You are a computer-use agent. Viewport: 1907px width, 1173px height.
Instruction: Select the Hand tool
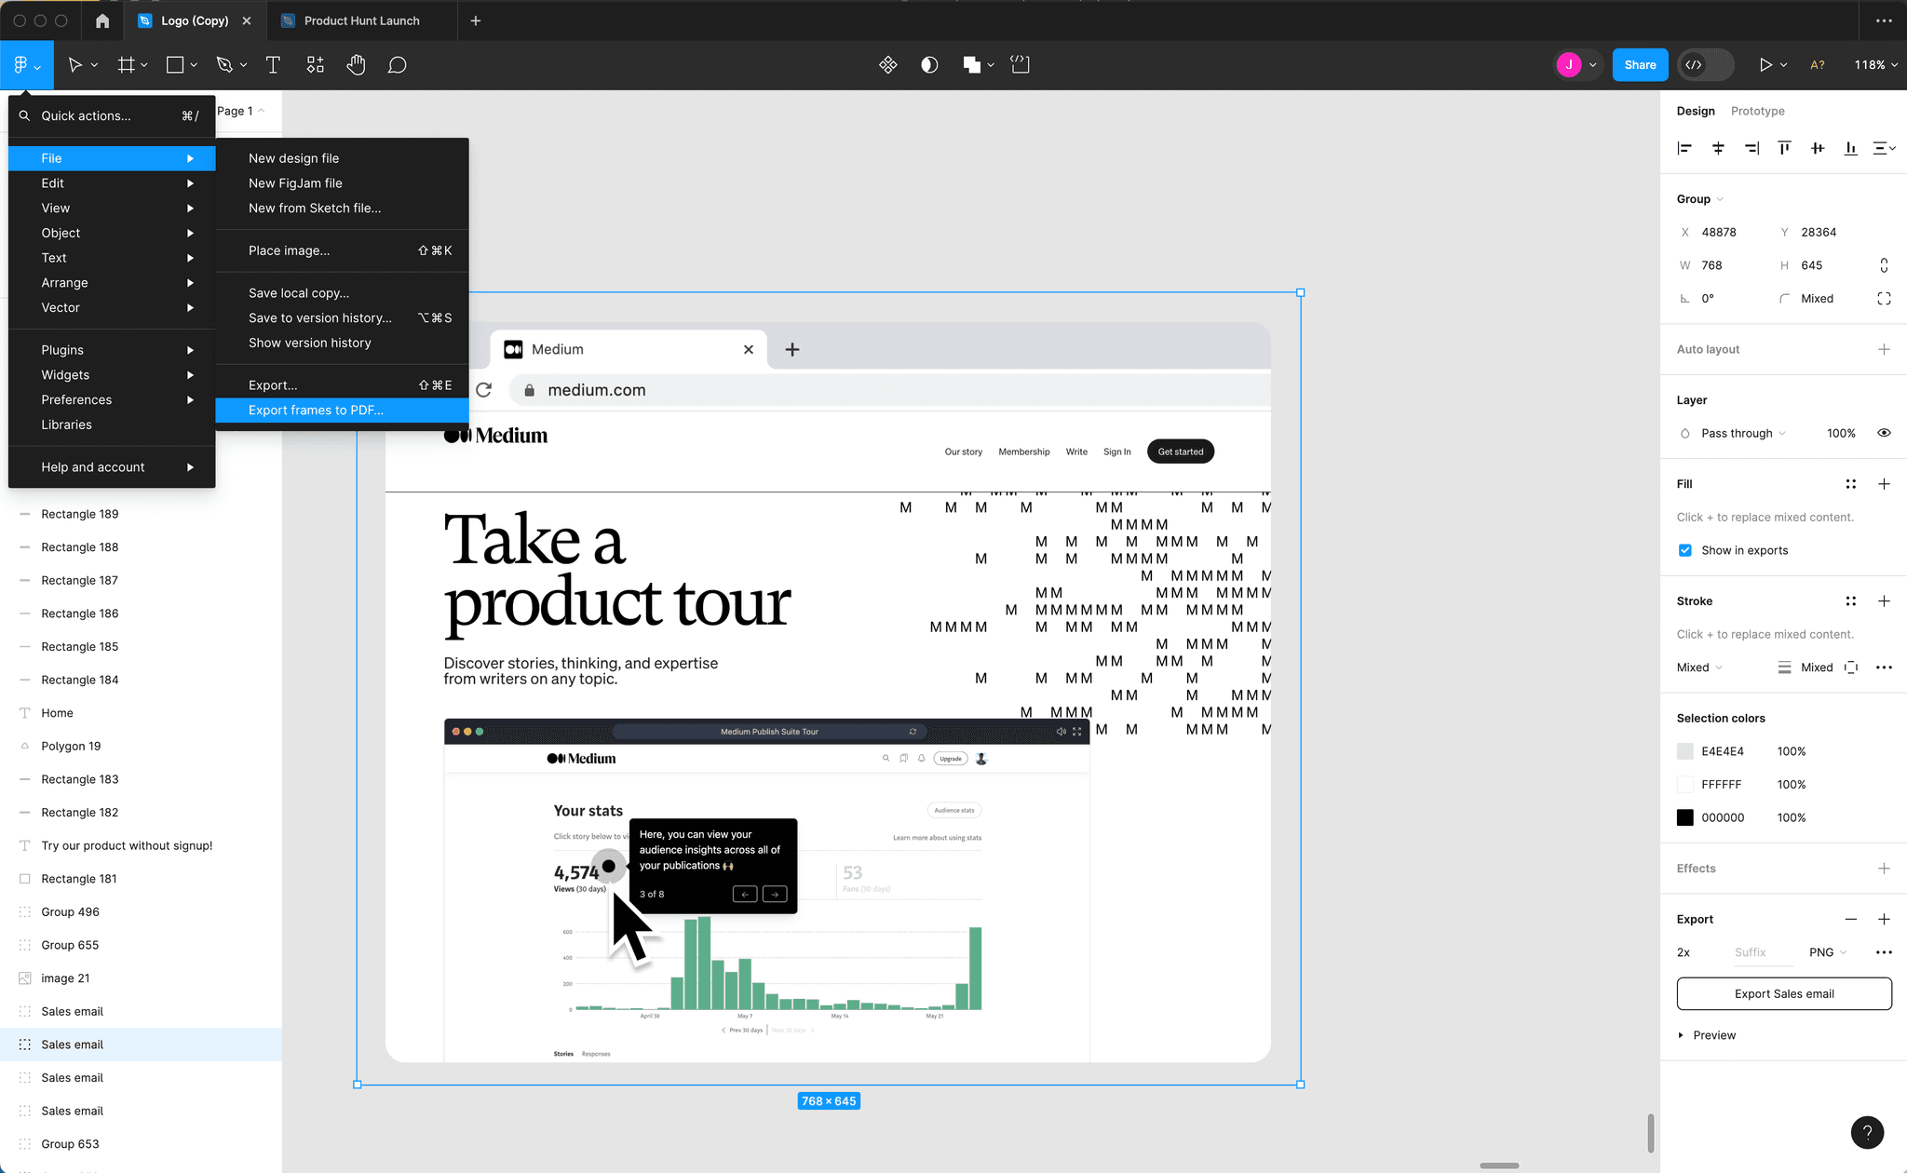click(356, 65)
